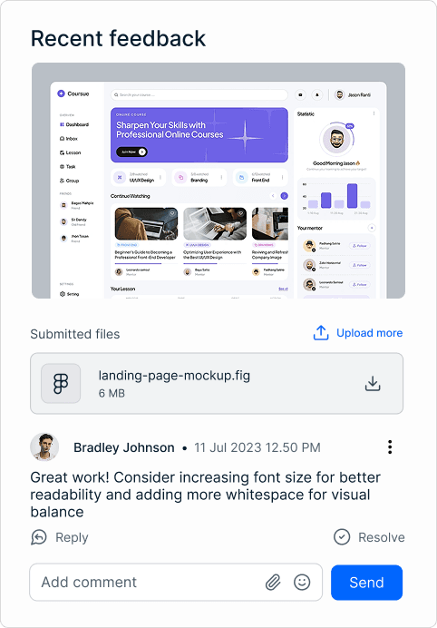Open the three-dot menu on Bradley's comment
437x628 pixels.
[x=390, y=447]
